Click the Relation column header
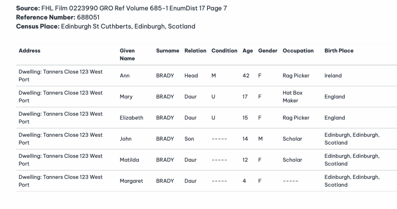 [195, 51]
